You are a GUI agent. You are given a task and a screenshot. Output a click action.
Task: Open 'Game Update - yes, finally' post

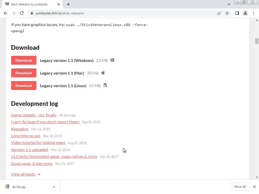click(x=34, y=115)
